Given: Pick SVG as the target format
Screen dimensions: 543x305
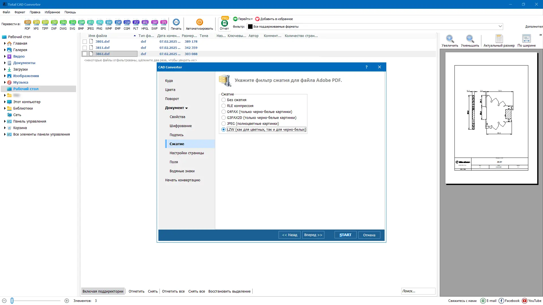Looking at the screenshot, I should tap(72, 22).
